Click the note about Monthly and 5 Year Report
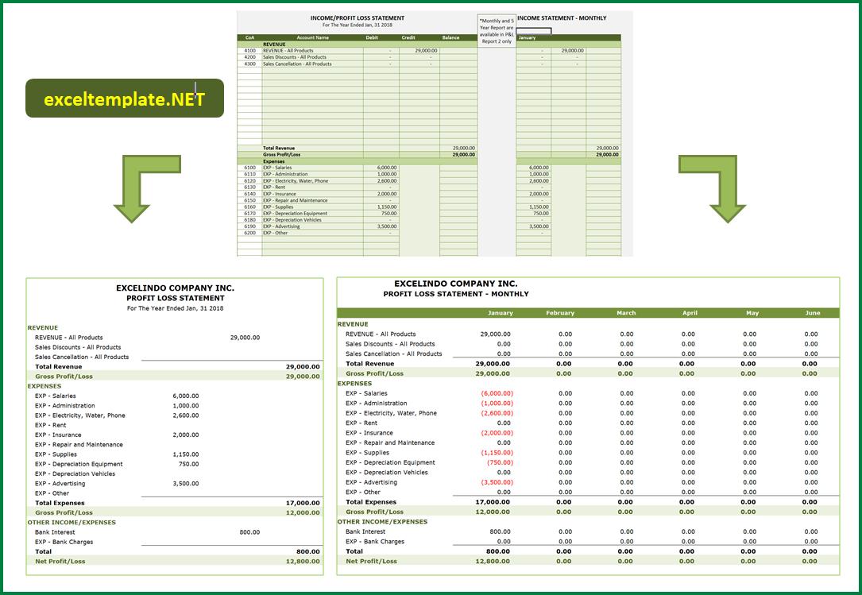 pos(497,31)
